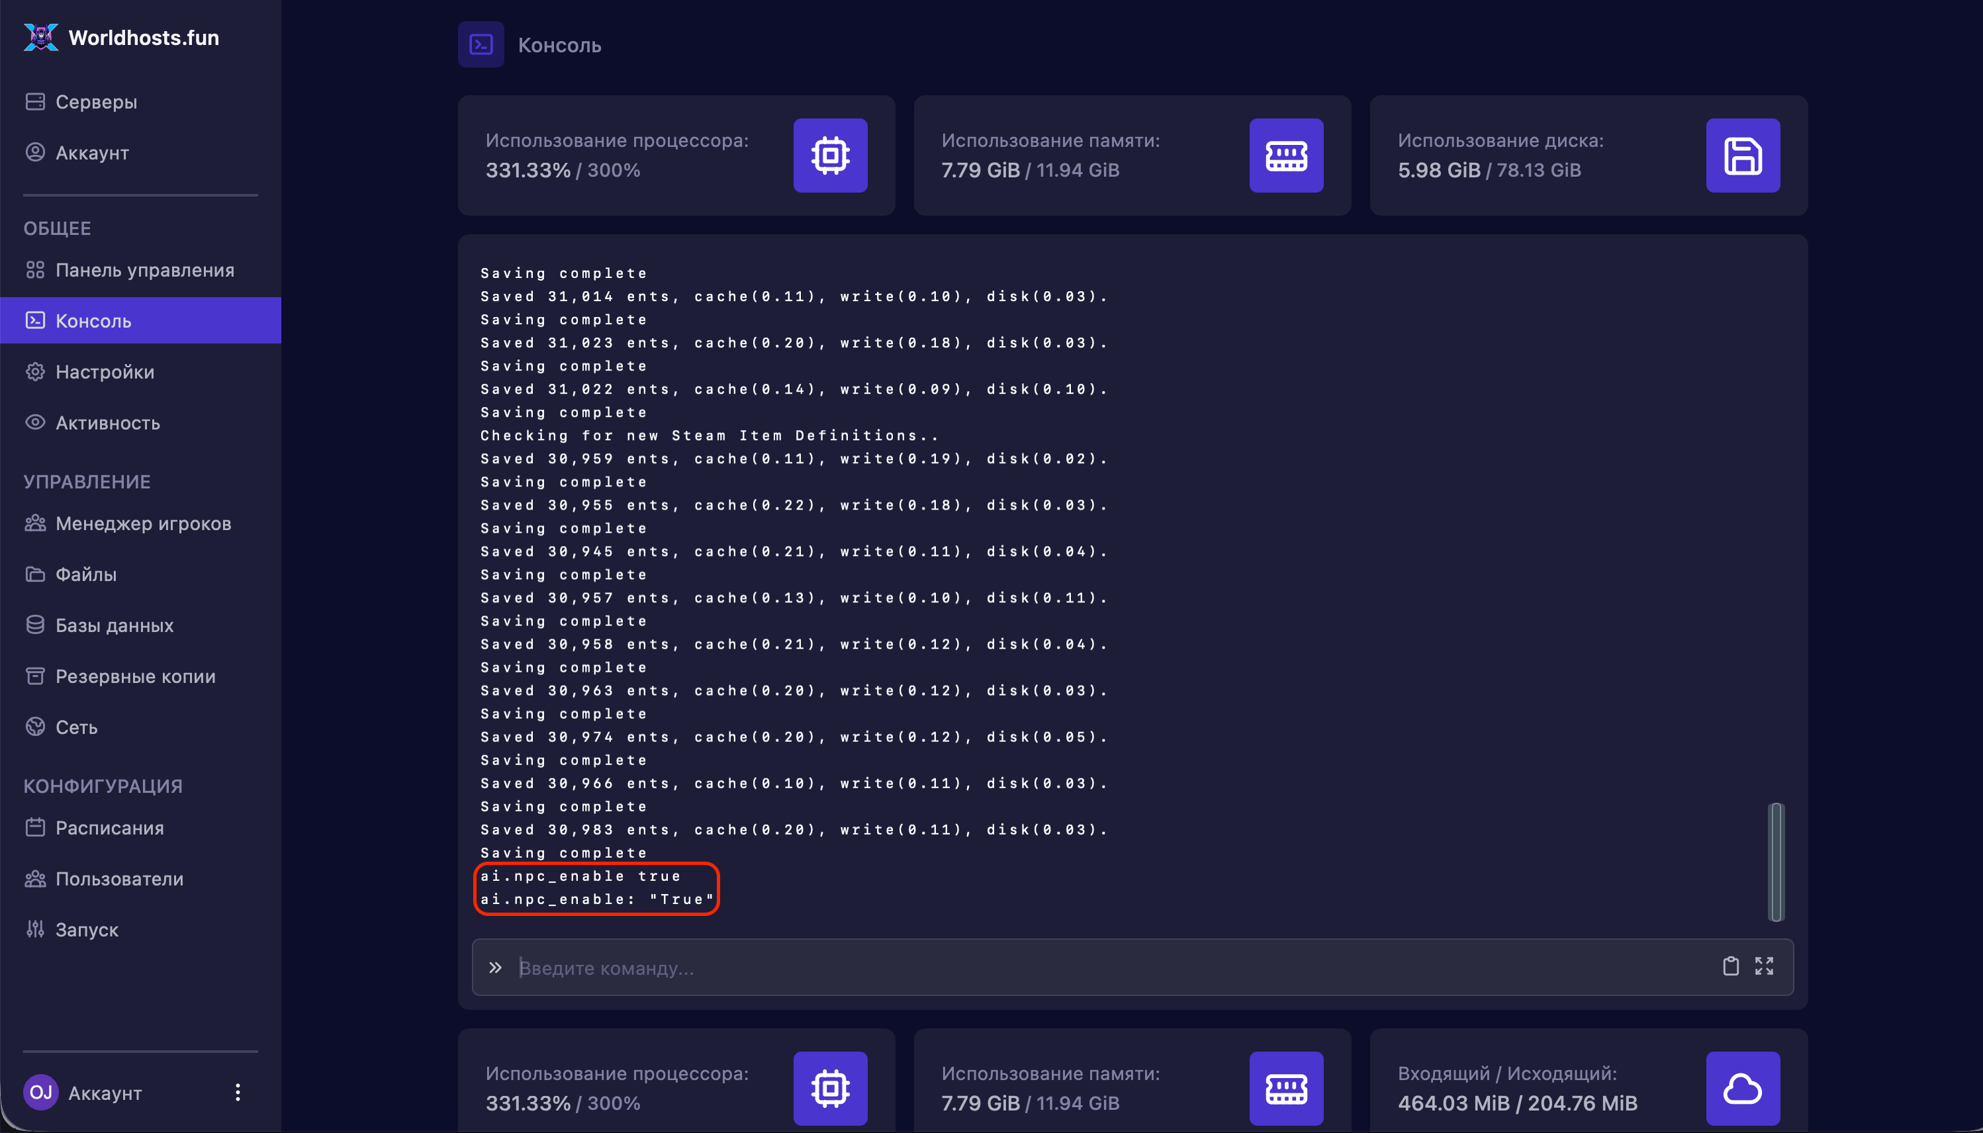The image size is (1983, 1133).
Task: Click the 'ai.npc_enable: "True"' console line
Action: point(597,899)
